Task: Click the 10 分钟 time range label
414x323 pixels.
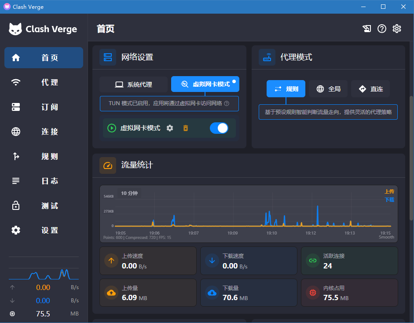Action: 129,193
